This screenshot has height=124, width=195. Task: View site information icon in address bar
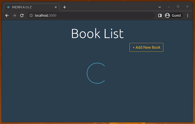click(x=31, y=16)
